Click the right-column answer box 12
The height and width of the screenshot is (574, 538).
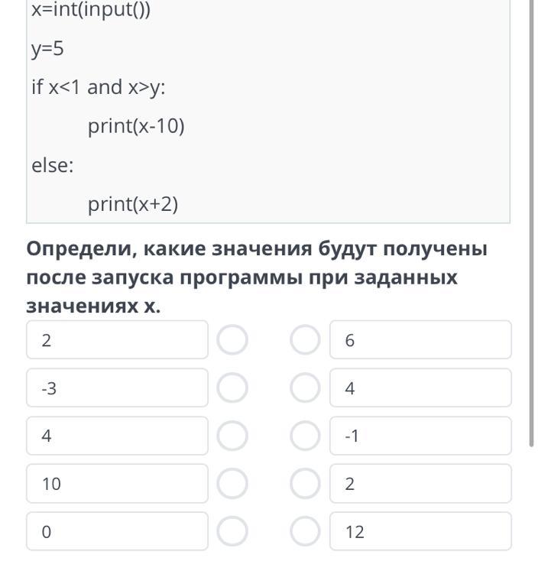[420, 532]
